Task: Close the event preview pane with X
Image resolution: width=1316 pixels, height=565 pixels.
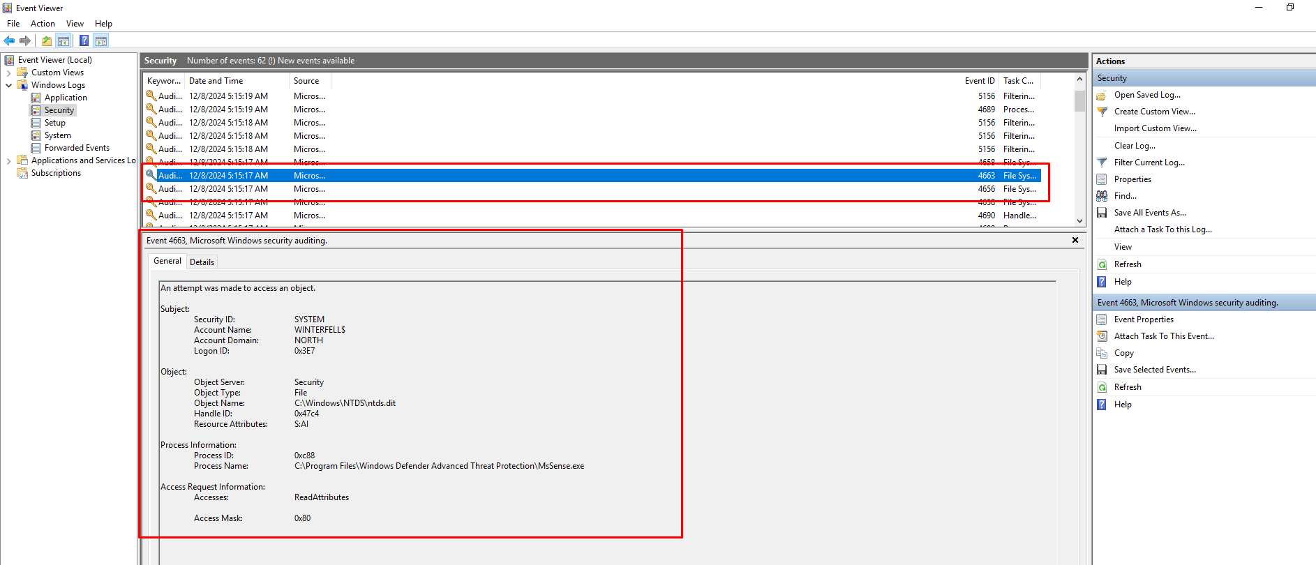Action: 1075,240
